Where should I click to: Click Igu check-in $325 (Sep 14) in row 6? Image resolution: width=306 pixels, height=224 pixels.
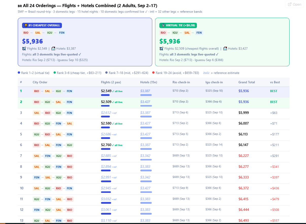point(214,145)
